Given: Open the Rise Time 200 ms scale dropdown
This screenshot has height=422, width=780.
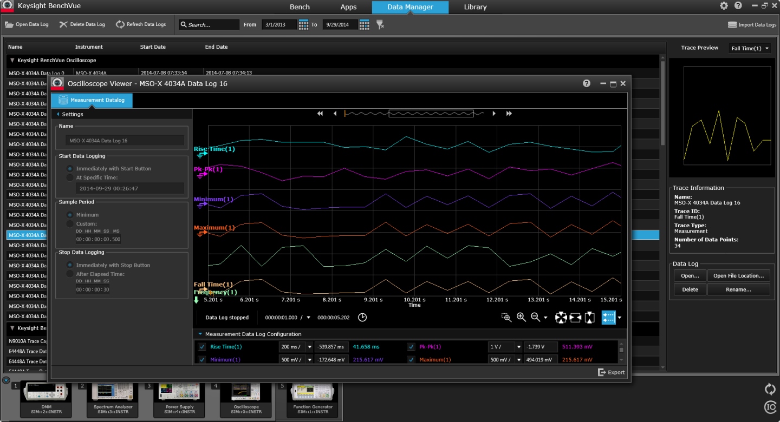Looking at the screenshot, I should point(310,347).
